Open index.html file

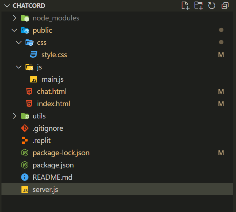pos(53,104)
